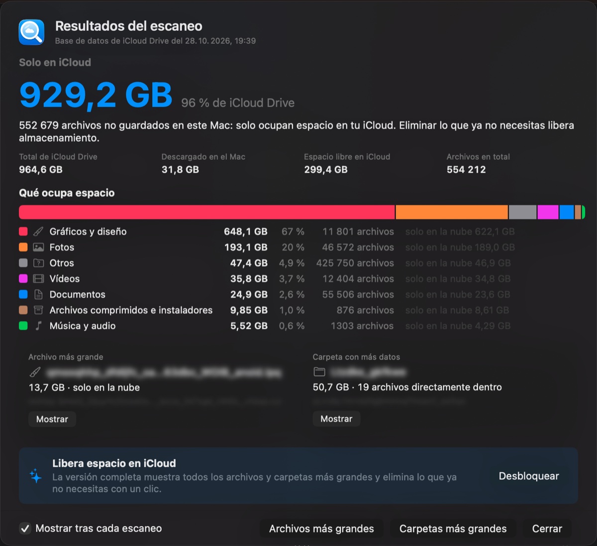Click the gray segment of the storage bar

523,212
